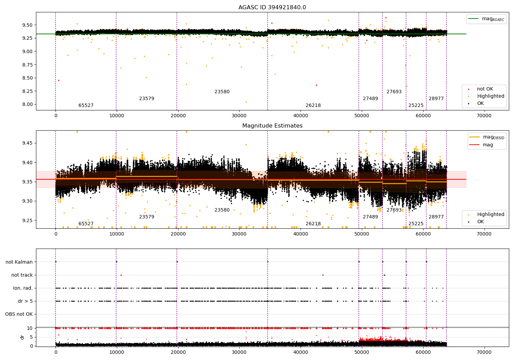Click OBSID label 65527 in the top plot
Viewport: 514px width, 360px height.
pyautogui.click(x=86, y=106)
